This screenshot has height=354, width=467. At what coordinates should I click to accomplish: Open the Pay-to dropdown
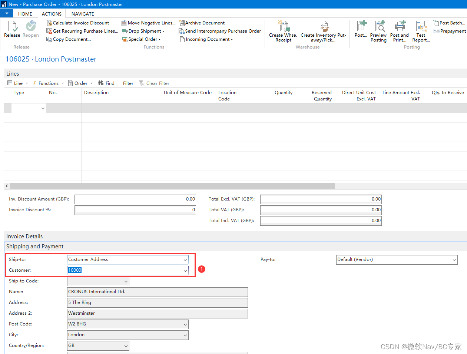454,259
